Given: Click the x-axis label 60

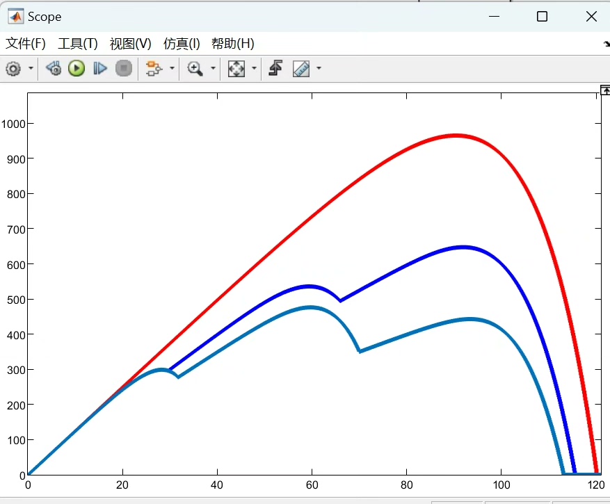Looking at the screenshot, I should 312,485.
